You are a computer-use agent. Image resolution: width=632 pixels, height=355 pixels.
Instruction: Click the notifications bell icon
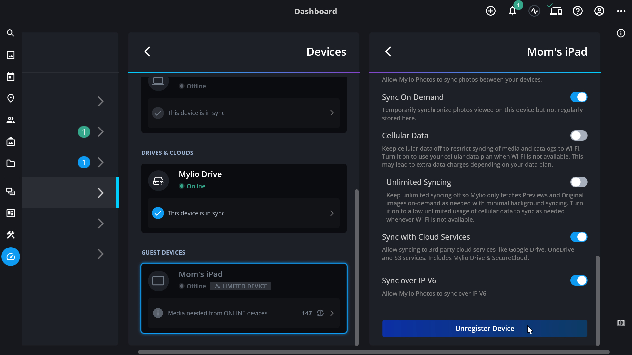[x=512, y=11]
